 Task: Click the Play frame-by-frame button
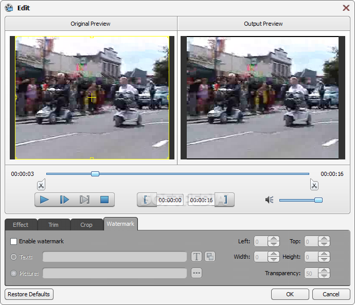[x=64, y=200]
